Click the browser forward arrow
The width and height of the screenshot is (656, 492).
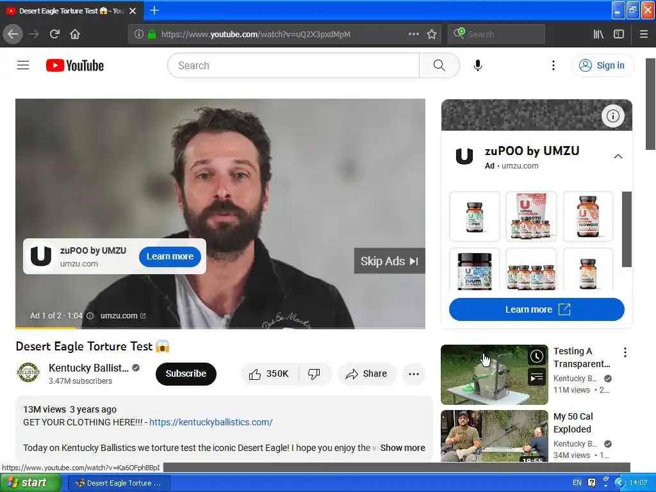(34, 35)
